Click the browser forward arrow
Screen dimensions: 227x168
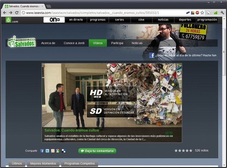tap(11, 13)
